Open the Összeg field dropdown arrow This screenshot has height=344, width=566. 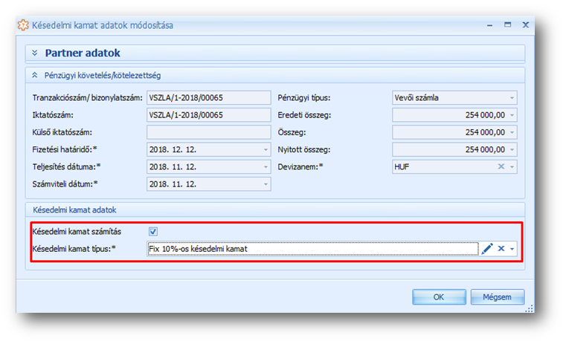click(x=512, y=132)
